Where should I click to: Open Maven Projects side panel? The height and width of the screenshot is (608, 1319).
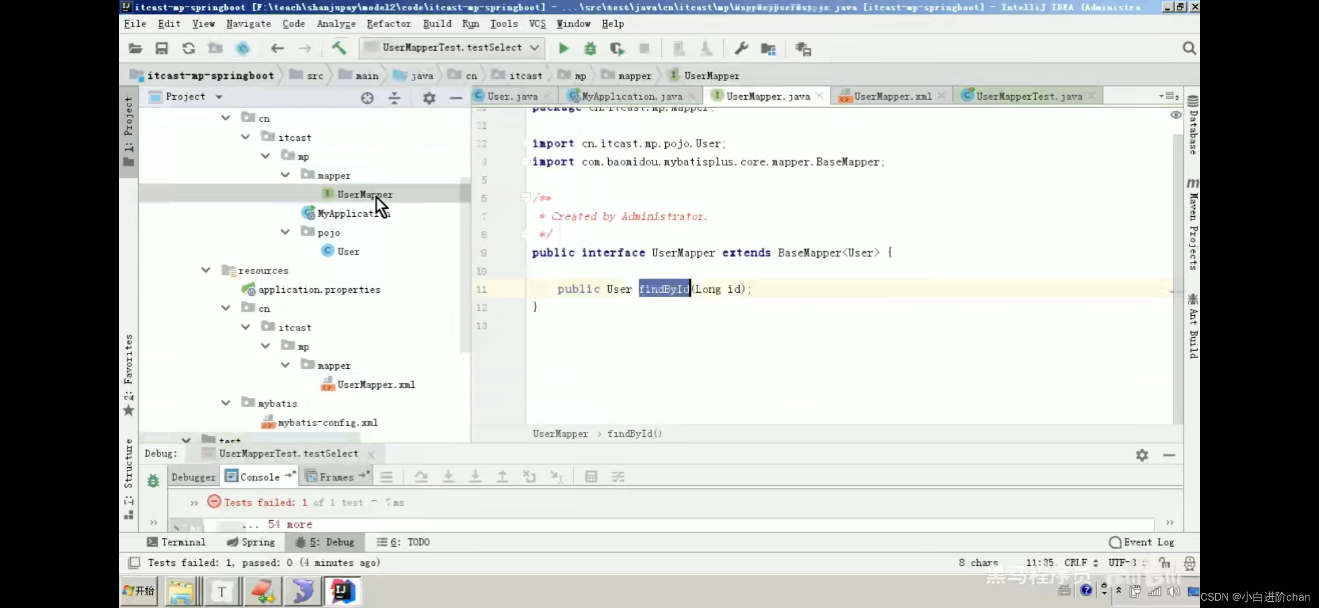(x=1192, y=224)
